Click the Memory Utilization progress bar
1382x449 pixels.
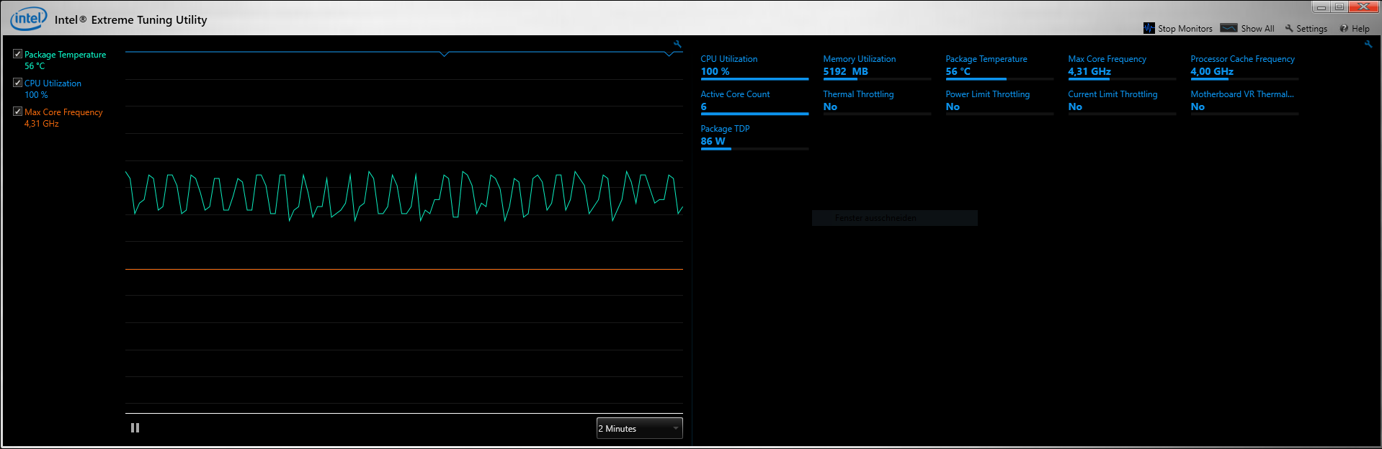(877, 78)
